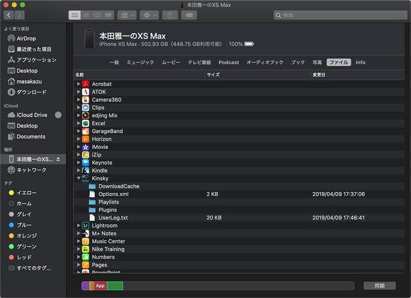Expand the Lightroom app folder
Viewport: 411px width, 298px height.
pos(78,225)
